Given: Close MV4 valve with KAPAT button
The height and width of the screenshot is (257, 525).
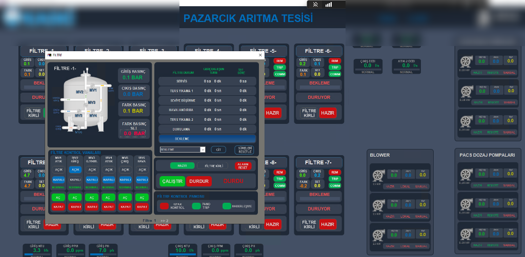Looking at the screenshot, I should (109, 207).
